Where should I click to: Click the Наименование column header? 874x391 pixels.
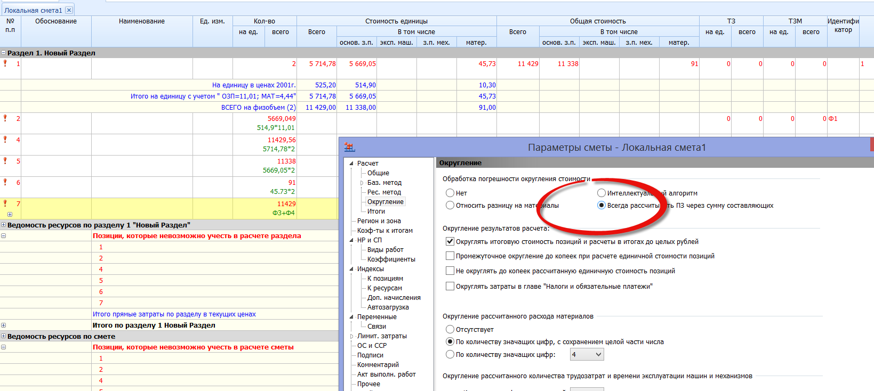click(x=141, y=21)
